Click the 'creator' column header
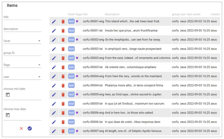Image resolution: width=224 pixels, height=139 pixels. click(215, 14)
